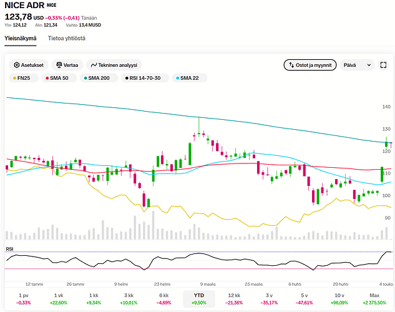Open the Asetukset settings button
This screenshot has height=312, width=395.
(x=29, y=65)
